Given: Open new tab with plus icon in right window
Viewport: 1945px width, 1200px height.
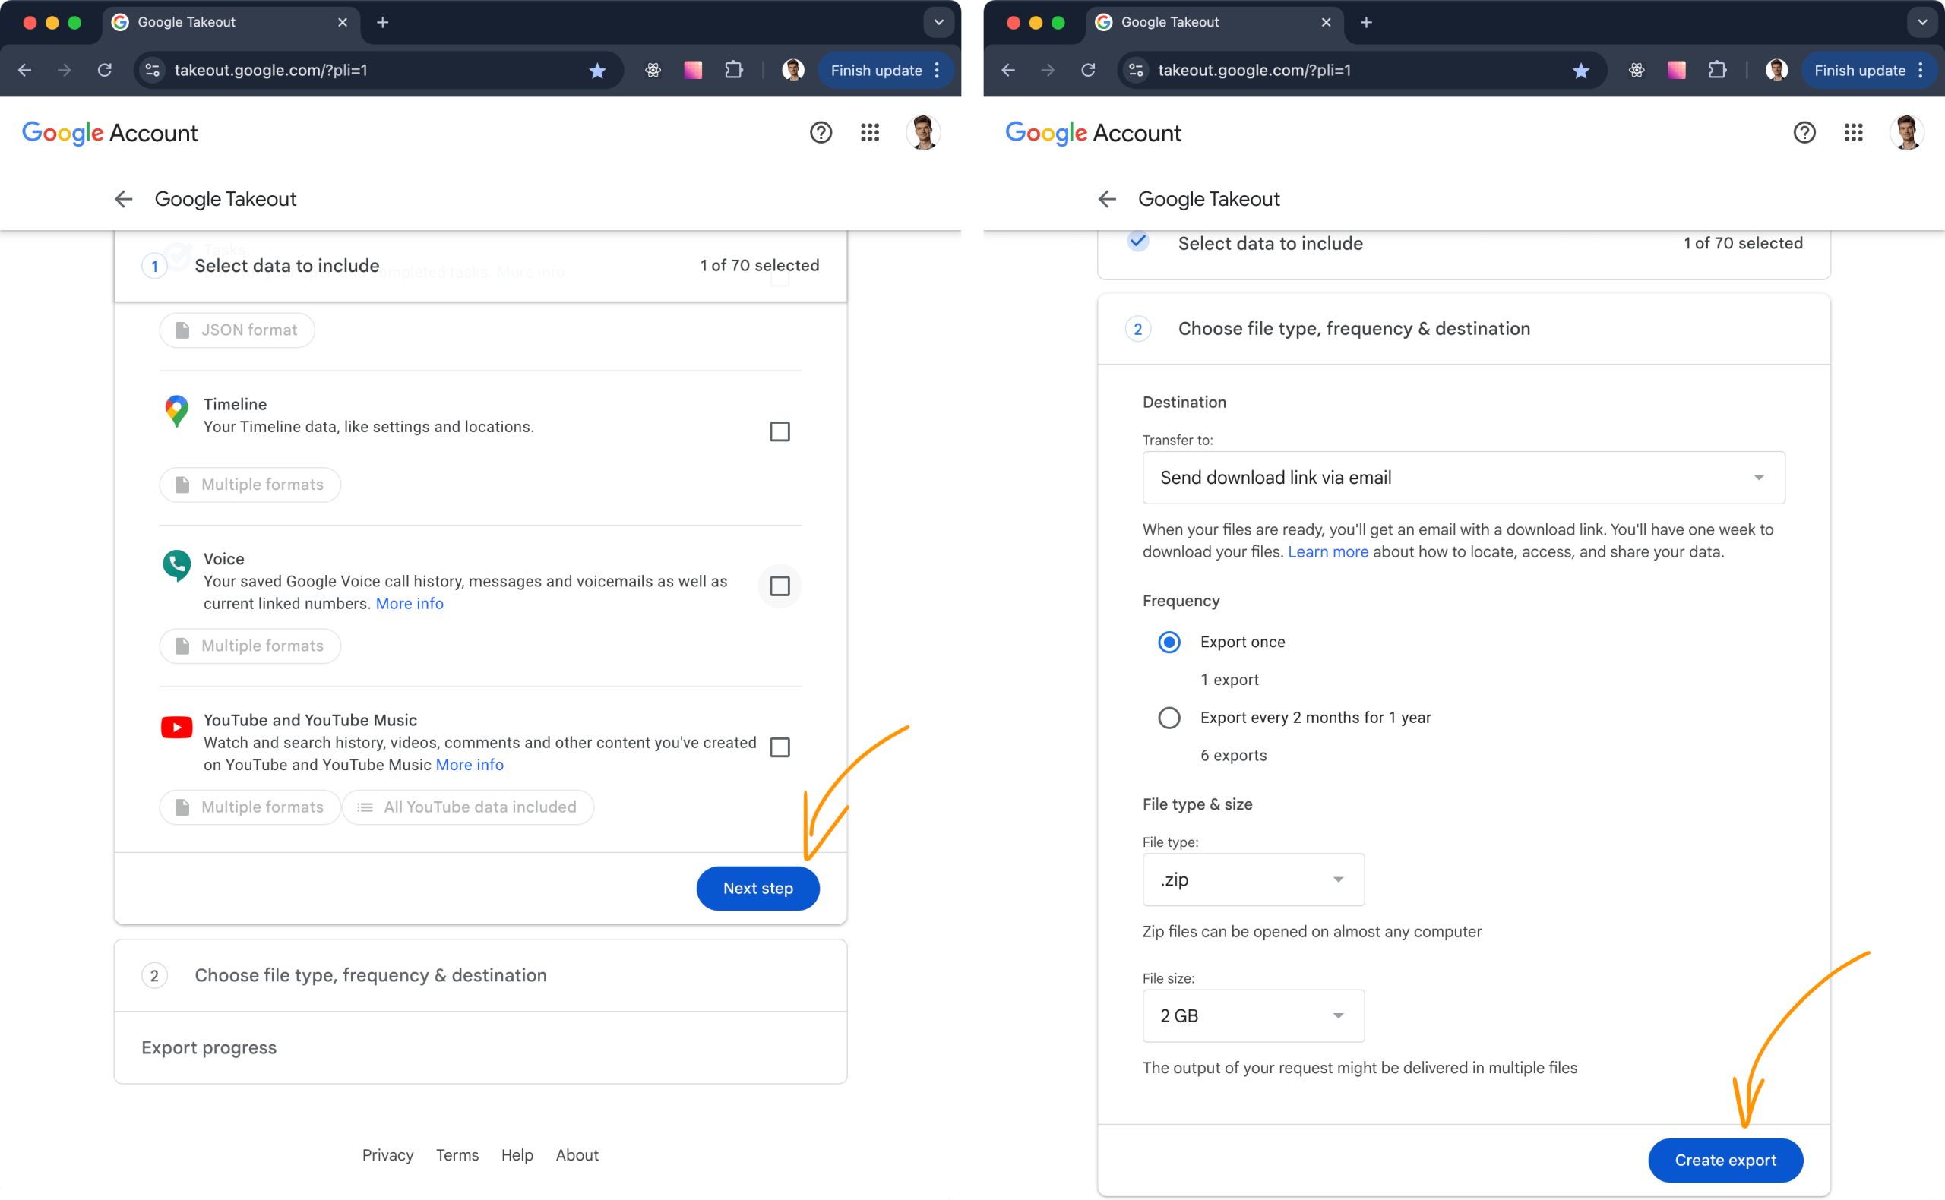Looking at the screenshot, I should click(x=1365, y=22).
